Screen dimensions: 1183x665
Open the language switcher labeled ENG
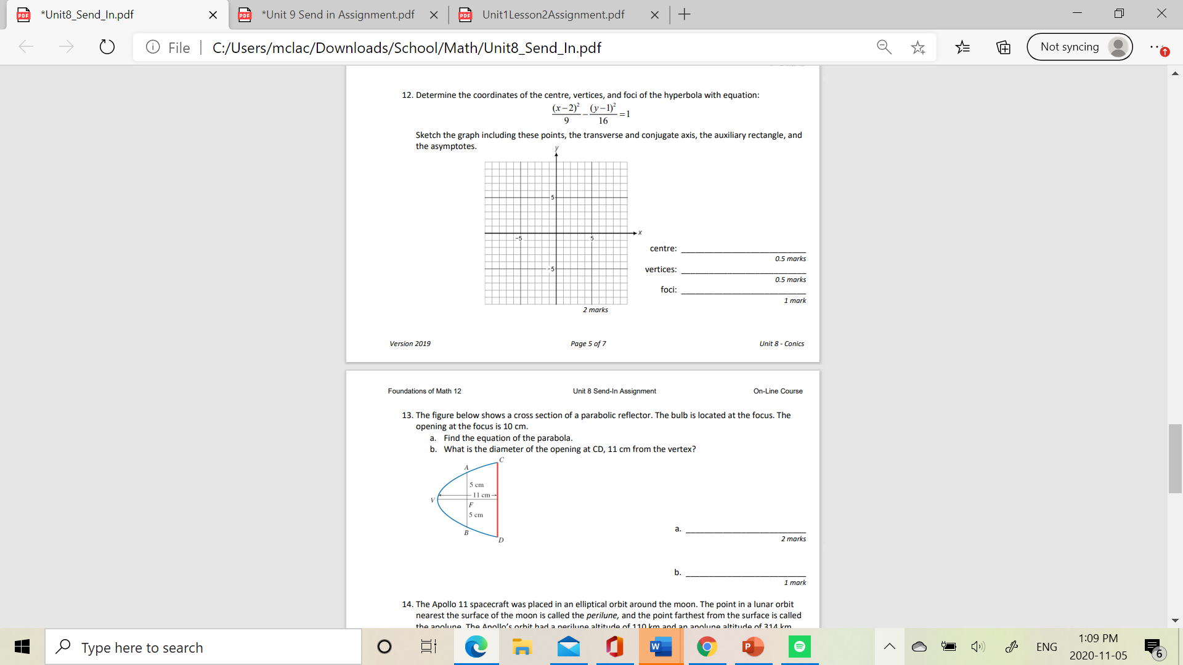point(1046,647)
